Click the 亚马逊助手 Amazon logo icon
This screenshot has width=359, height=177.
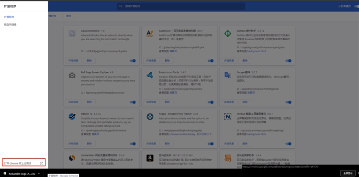tap(150, 158)
